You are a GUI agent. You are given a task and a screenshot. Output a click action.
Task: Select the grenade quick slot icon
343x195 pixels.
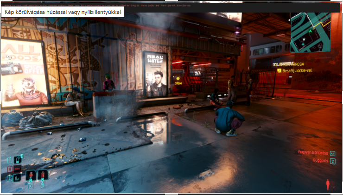pos(31,176)
